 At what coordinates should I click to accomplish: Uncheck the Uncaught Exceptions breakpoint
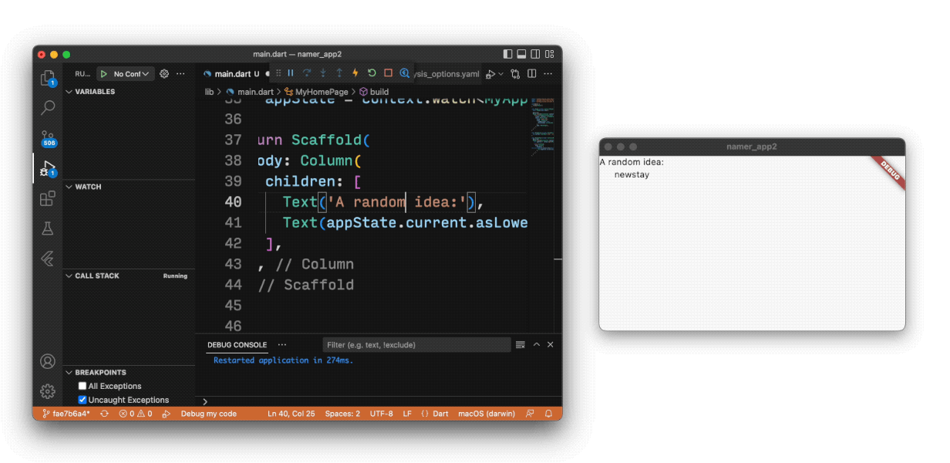tap(83, 400)
